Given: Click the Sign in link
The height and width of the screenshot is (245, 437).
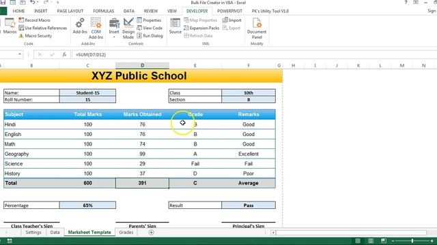Looking at the screenshot, I should 432,11.
